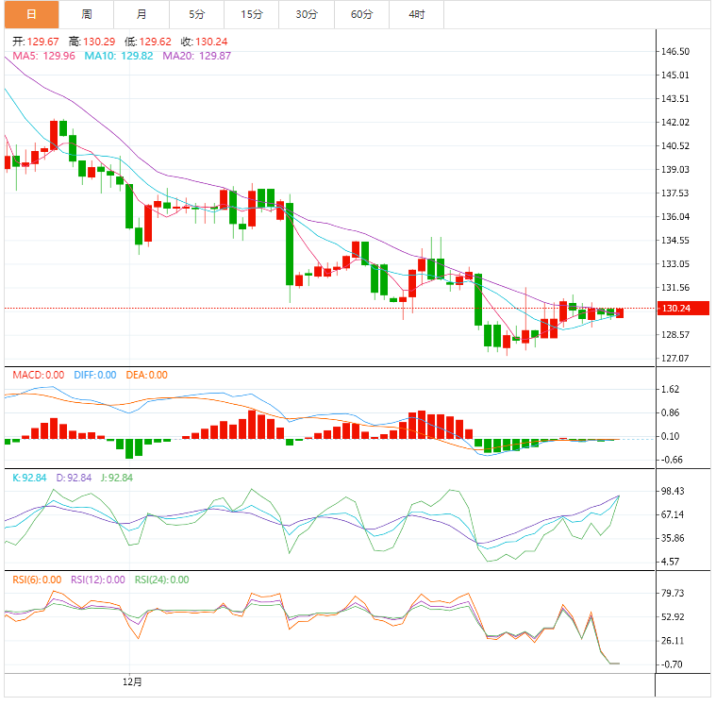
Task: Open the 15分 timeframe tab
Action: [x=252, y=14]
